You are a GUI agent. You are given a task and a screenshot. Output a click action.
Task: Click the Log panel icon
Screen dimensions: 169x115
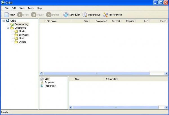42,79
